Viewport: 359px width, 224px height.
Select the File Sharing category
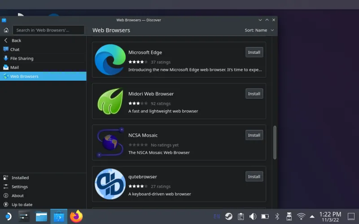click(x=22, y=58)
